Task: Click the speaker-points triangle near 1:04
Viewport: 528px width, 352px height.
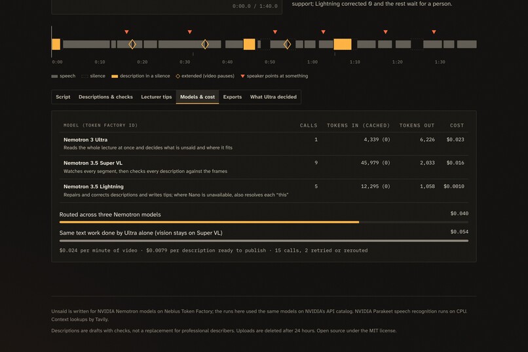Action: (x=323, y=32)
